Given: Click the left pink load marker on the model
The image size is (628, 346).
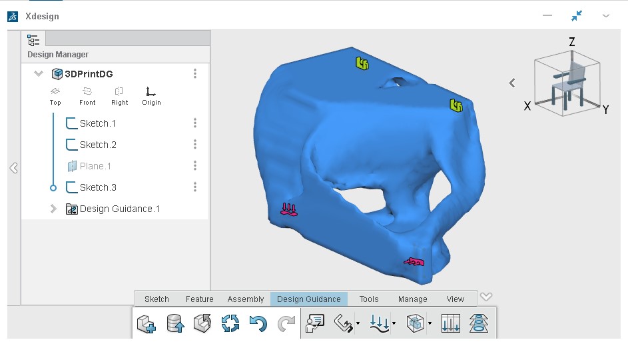Looking at the screenshot, I should (289, 209).
